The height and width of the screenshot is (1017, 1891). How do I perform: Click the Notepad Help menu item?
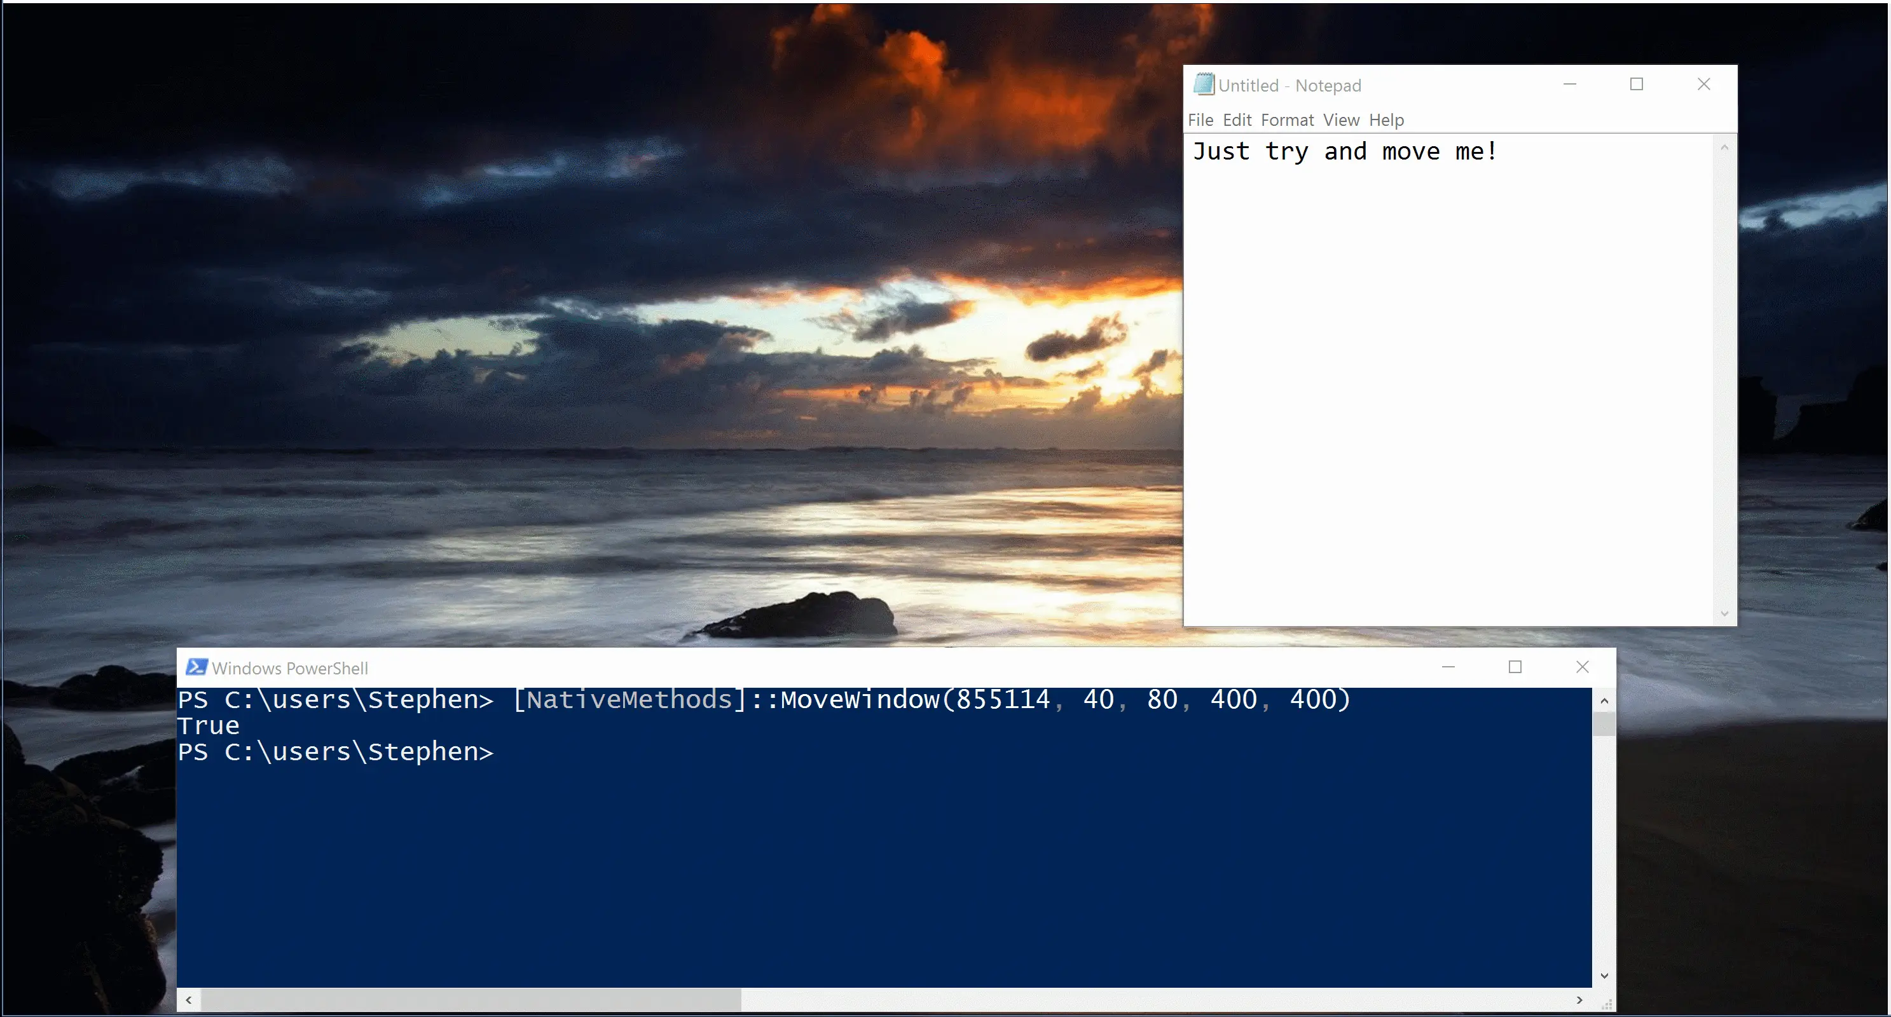pos(1386,120)
